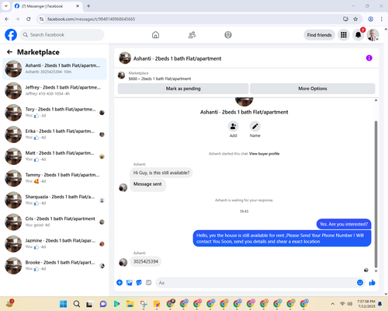Open Brooke conversation
The image size is (388, 311).
54,266
